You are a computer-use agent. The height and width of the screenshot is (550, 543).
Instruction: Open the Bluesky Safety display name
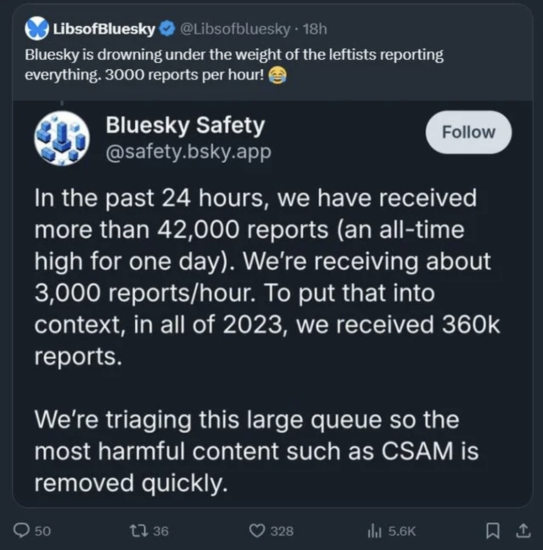coord(186,125)
